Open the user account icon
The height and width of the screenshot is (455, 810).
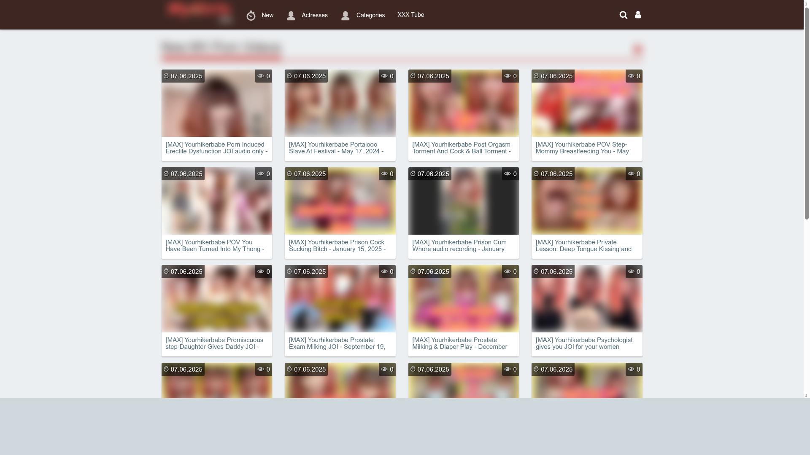click(x=638, y=15)
